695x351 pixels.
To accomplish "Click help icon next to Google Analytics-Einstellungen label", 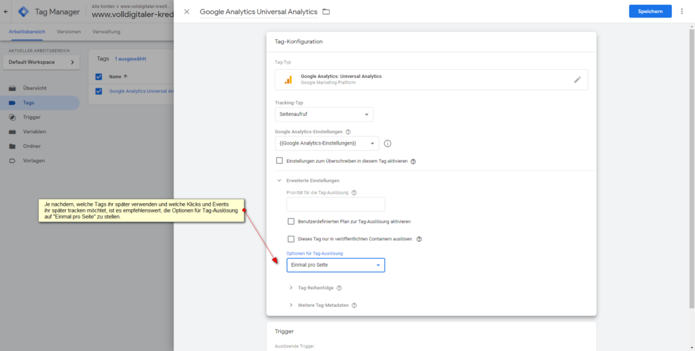I will tap(348, 132).
